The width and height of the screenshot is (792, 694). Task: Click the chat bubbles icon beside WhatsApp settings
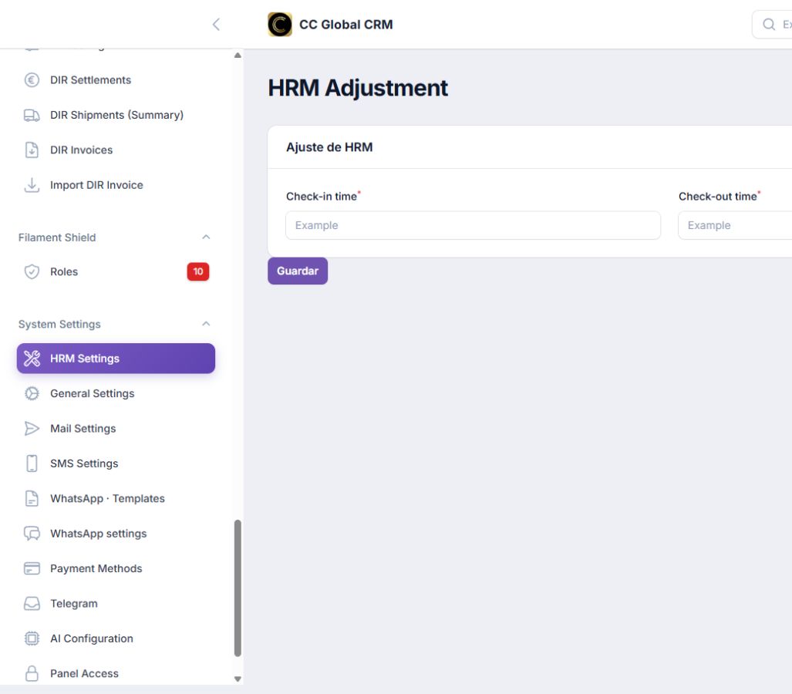(x=32, y=534)
